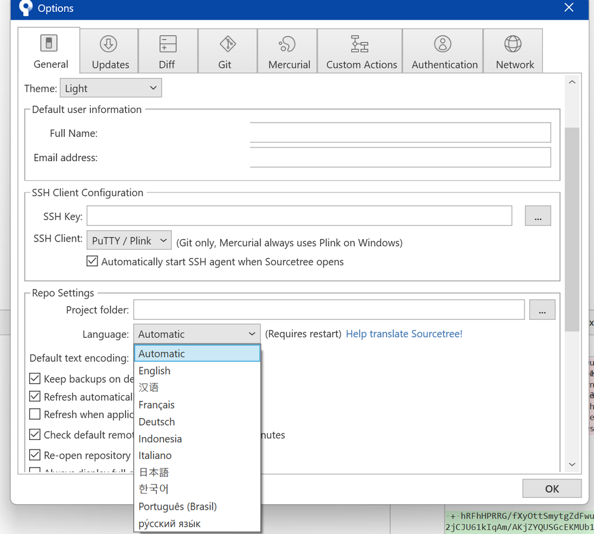Image resolution: width=594 pixels, height=534 pixels.
Task: Enable Refresh when application checkbox
Action: click(35, 414)
